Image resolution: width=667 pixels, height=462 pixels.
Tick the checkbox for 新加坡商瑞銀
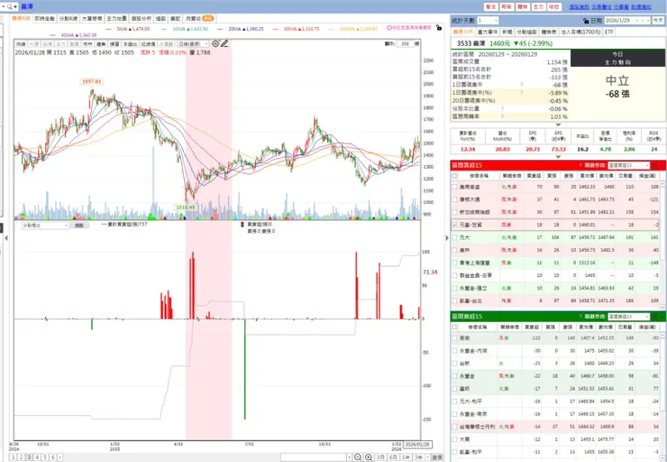pos(454,212)
